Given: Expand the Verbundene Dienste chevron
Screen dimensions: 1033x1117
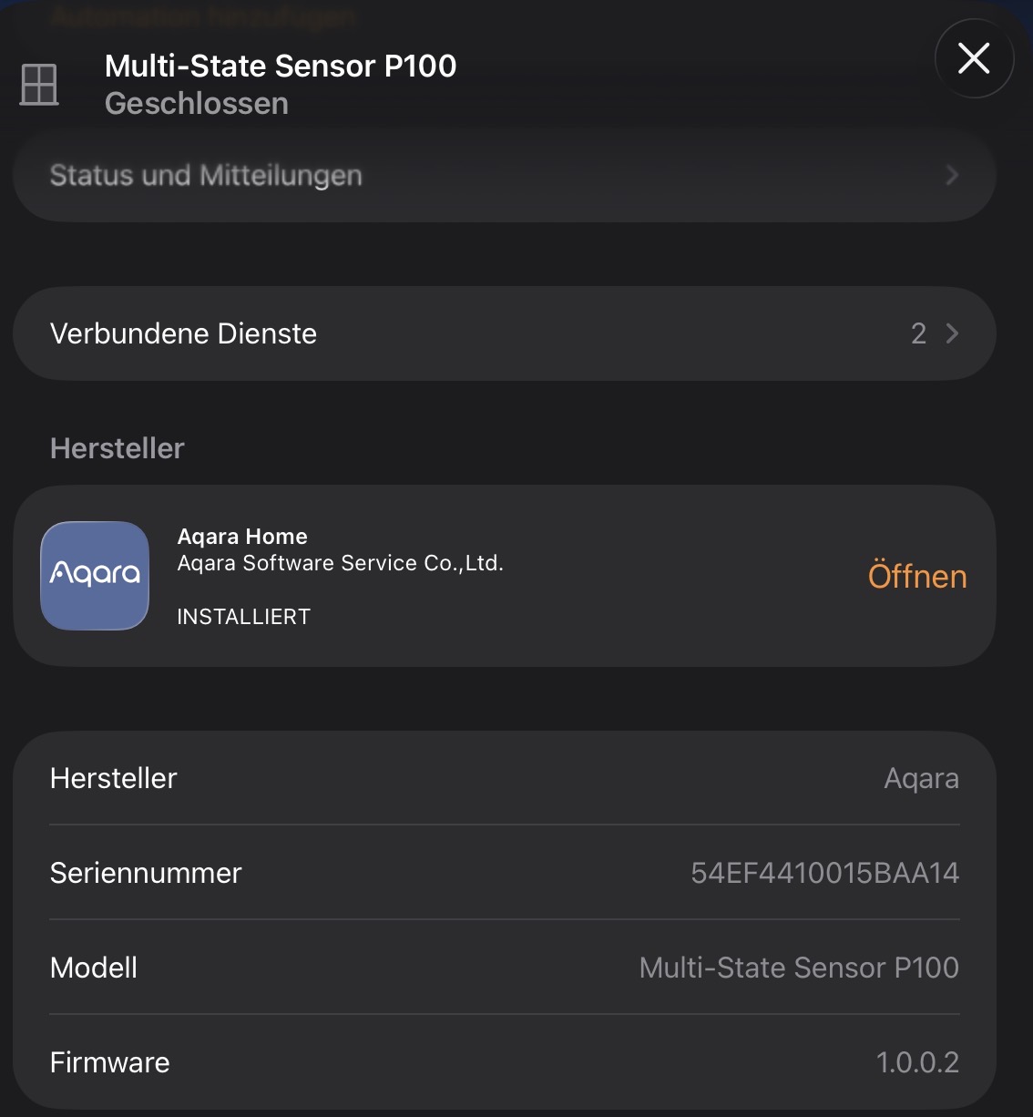Looking at the screenshot, I should (x=952, y=333).
